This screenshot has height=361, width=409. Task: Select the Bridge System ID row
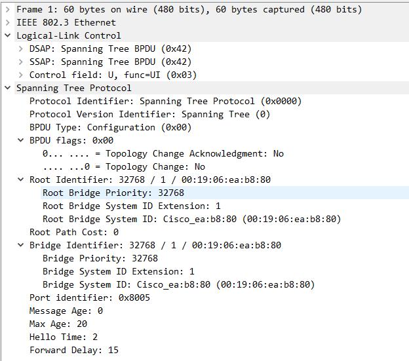coord(178,284)
